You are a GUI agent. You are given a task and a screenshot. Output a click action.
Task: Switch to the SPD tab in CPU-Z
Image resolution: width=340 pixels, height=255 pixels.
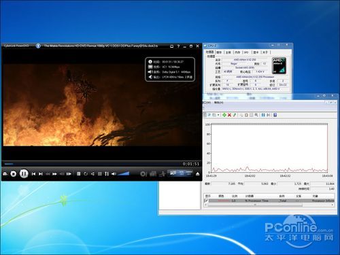click(246, 52)
